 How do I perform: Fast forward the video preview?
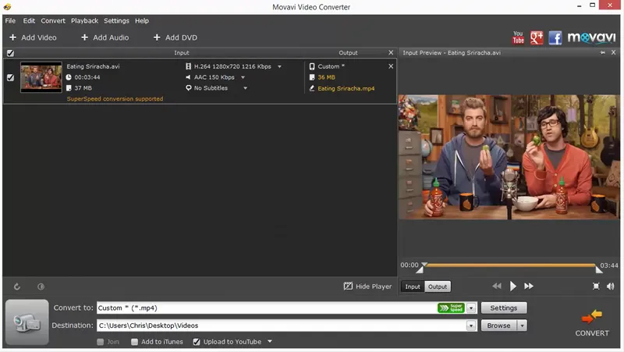point(529,286)
